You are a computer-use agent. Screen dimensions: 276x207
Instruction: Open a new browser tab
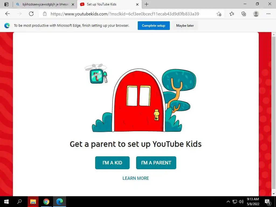point(146,4)
